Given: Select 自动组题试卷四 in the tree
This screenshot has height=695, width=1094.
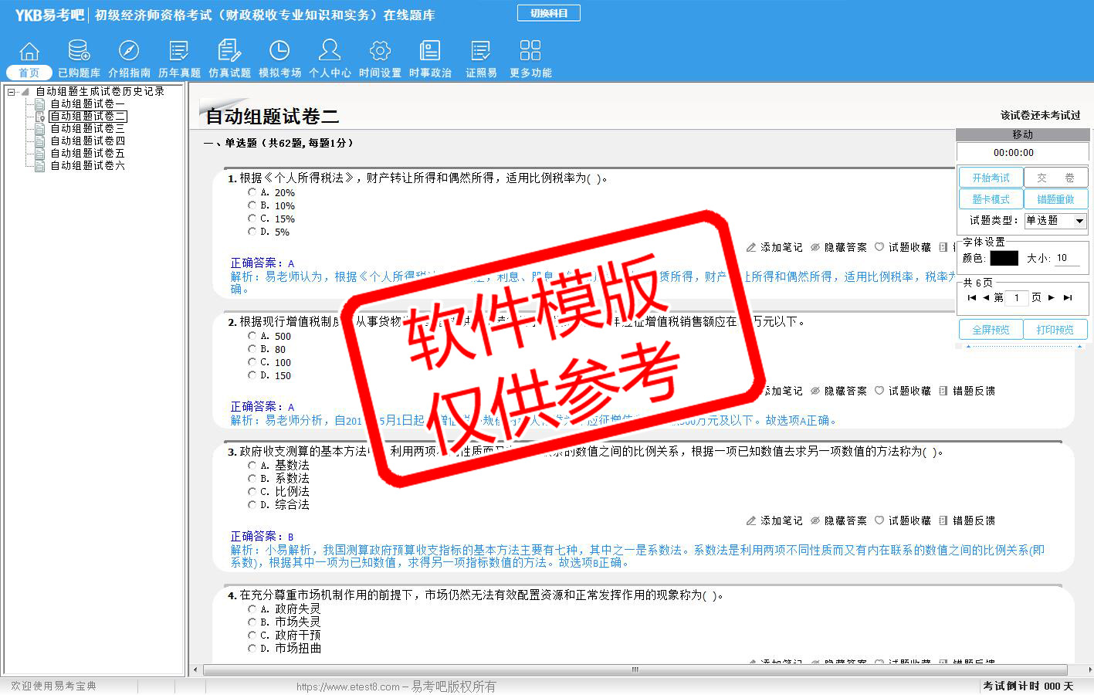Looking at the screenshot, I should 87,141.
